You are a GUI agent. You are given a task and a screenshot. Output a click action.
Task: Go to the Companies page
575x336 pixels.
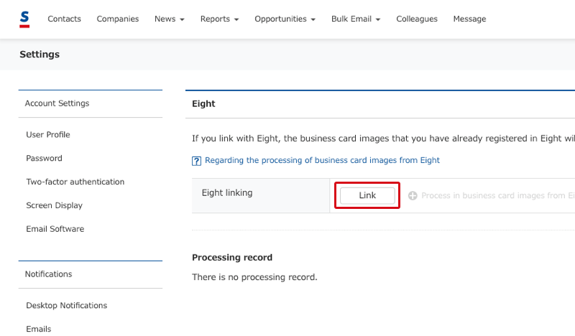[118, 19]
